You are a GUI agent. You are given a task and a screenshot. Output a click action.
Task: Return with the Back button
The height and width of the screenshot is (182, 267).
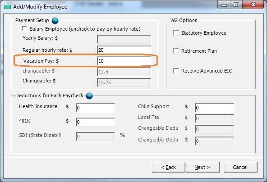pos(168,167)
